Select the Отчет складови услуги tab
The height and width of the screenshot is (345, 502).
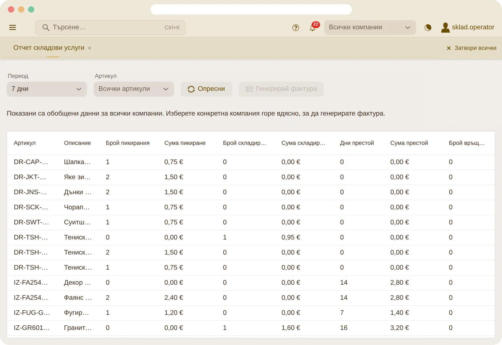[x=49, y=48]
